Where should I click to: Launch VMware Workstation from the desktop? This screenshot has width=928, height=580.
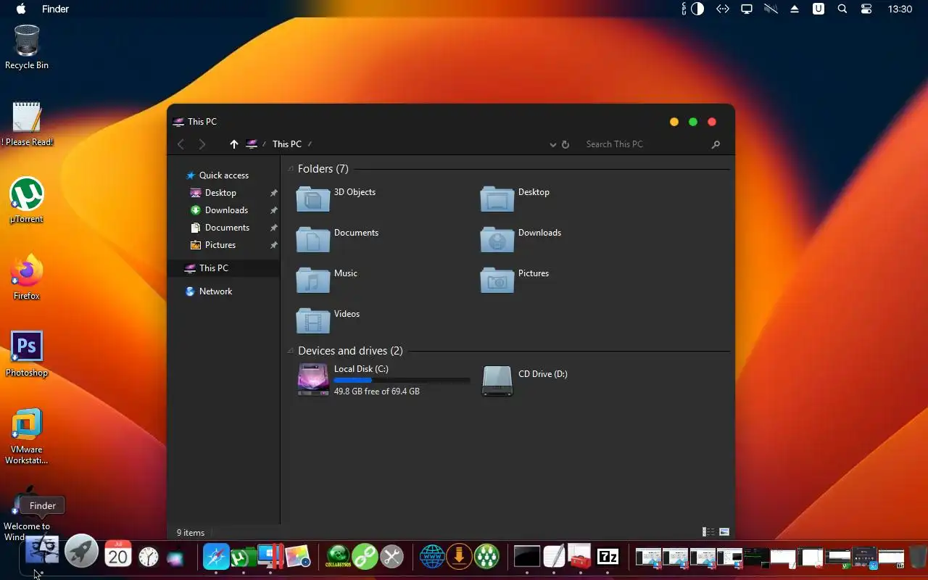(x=27, y=436)
